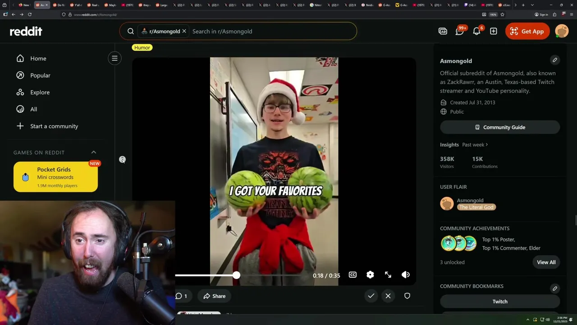Click the community achievement badges
The width and height of the screenshot is (577, 325).
point(458,243)
